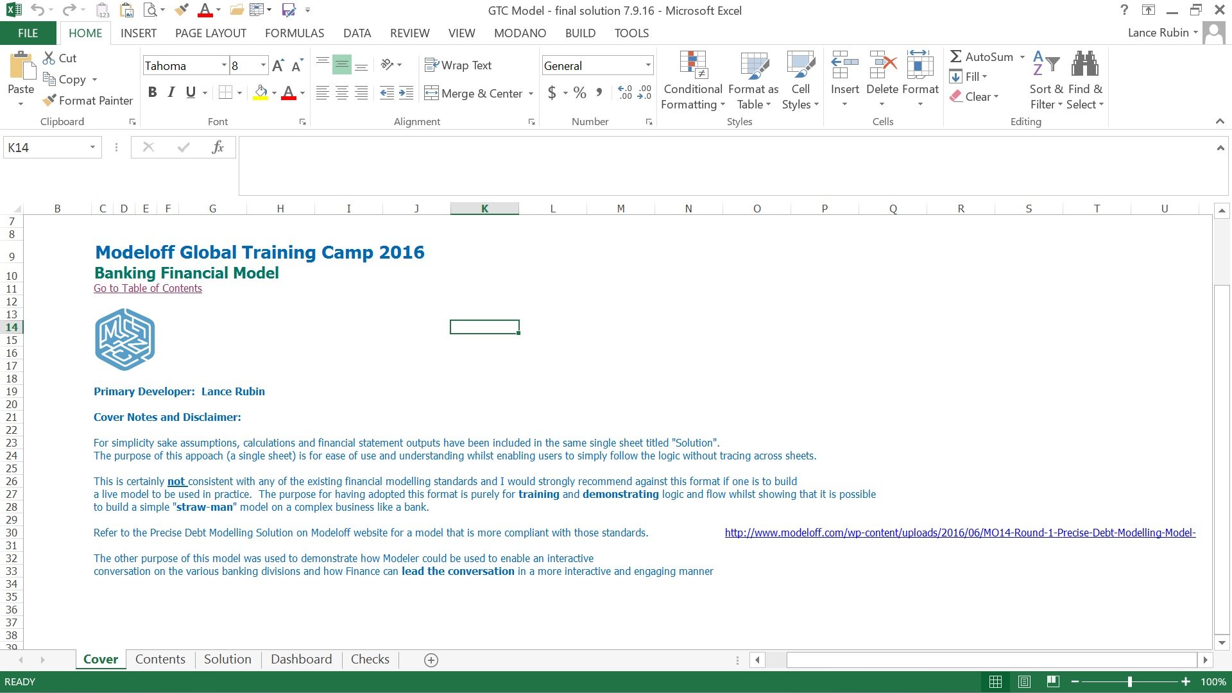Switch to MODANO ribbon tab

pos(520,33)
